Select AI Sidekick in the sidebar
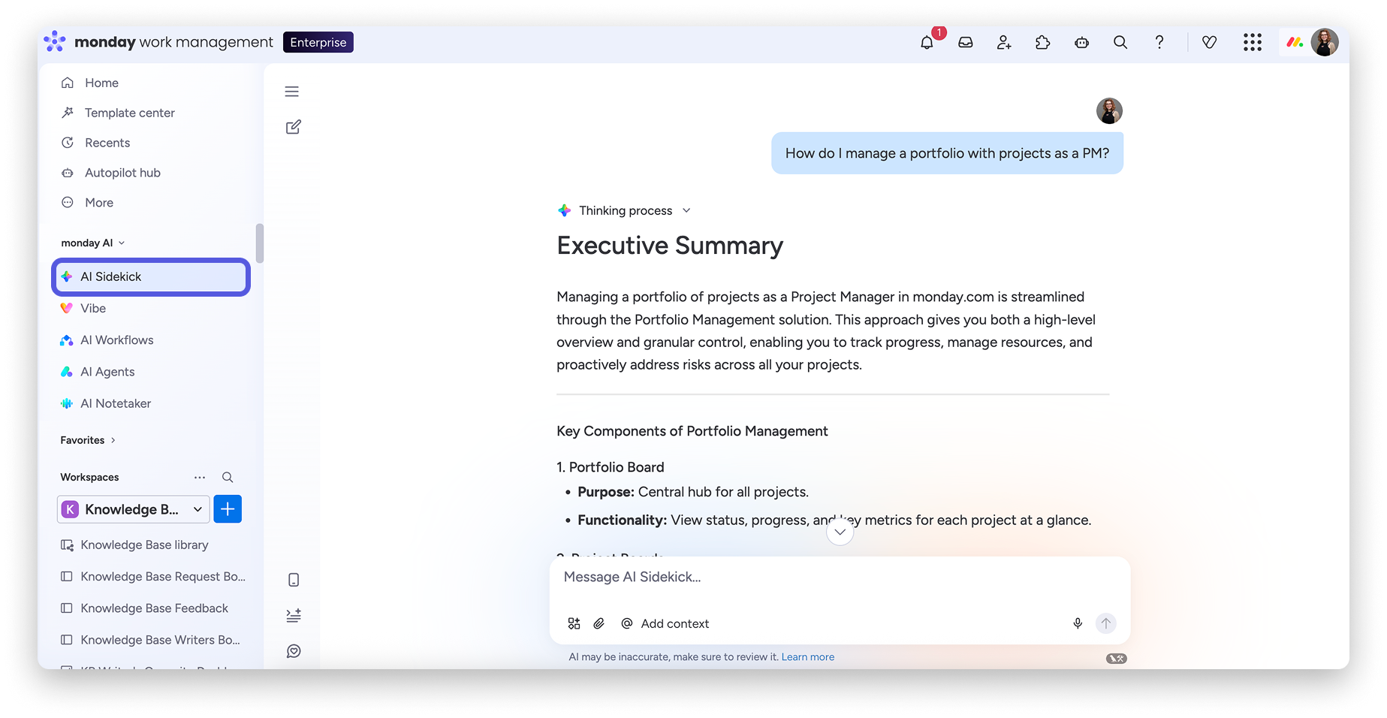Screen dimensions: 1387x718 pyautogui.click(x=151, y=277)
